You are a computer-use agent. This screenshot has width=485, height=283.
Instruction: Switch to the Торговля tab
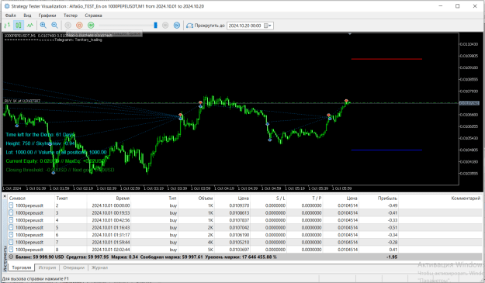[x=22, y=267]
